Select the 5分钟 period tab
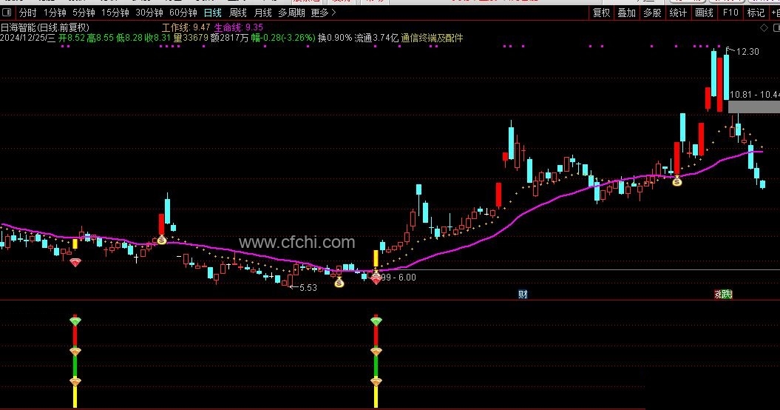780x410 pixels. pyautogui.click(x=84, y=13)
